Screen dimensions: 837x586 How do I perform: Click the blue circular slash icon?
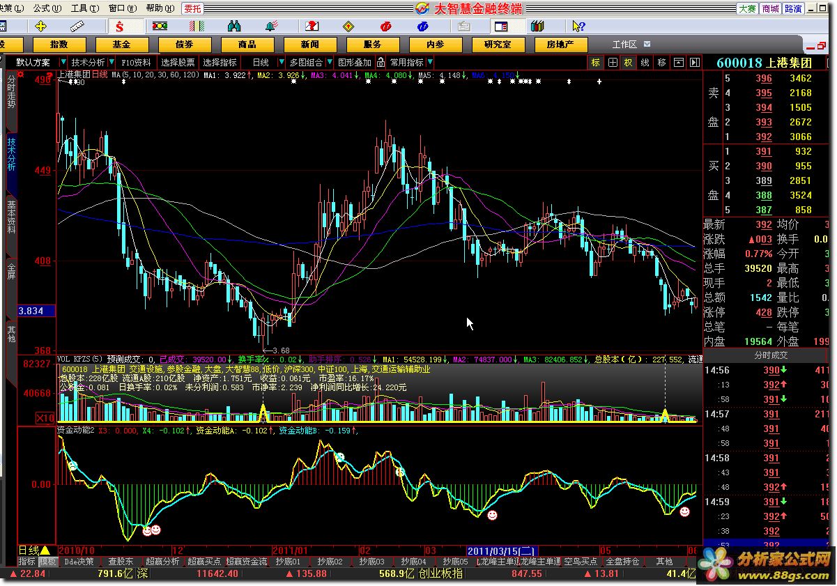pos(423,26)
